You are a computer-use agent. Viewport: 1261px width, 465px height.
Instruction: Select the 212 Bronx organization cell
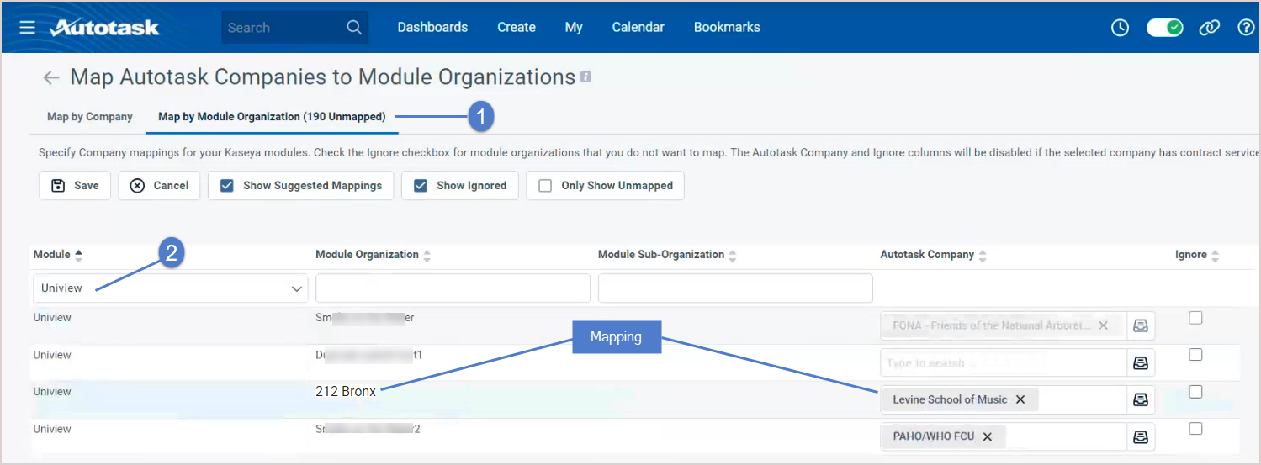point(346,392)
